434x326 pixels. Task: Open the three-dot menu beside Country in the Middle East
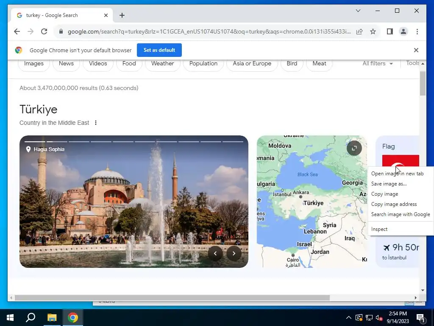click(x=96, y=123)
